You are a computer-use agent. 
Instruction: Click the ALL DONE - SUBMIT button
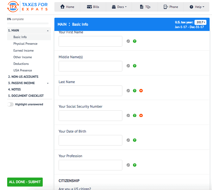click(x=25, y=182)
